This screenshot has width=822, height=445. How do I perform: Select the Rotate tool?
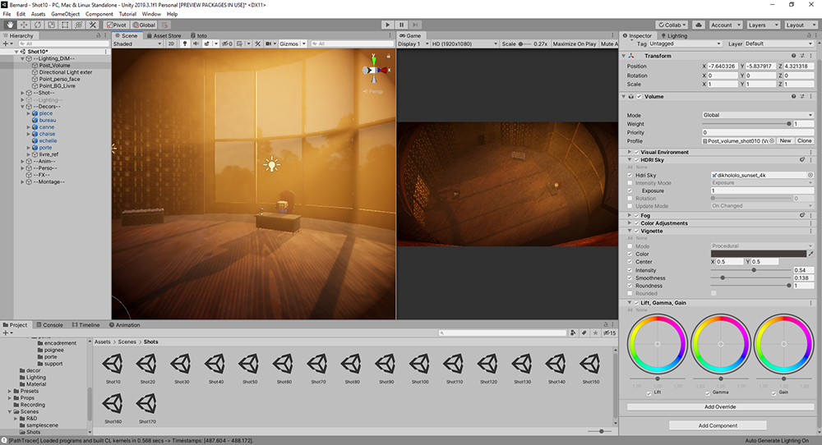pyautogui.click(x=38, y=25)
